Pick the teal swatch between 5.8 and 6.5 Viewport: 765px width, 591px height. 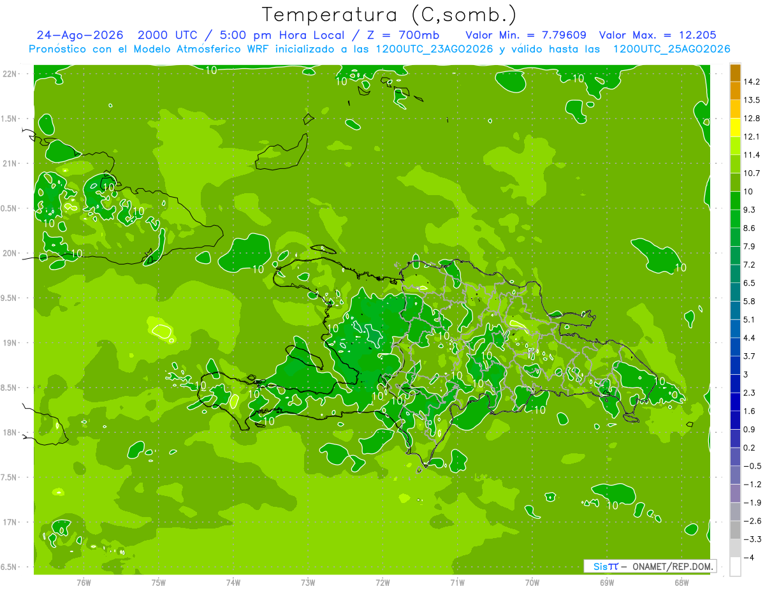[735, 292]
